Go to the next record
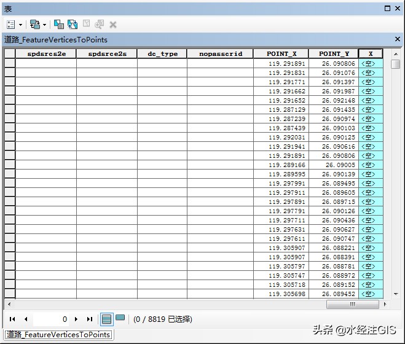This screenshot has height=344, width=405. [76, 319]
